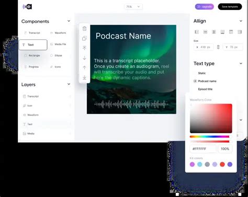
Task: Click the duplicate icon in the floating toolbar
Action: [x=84, y=38]
